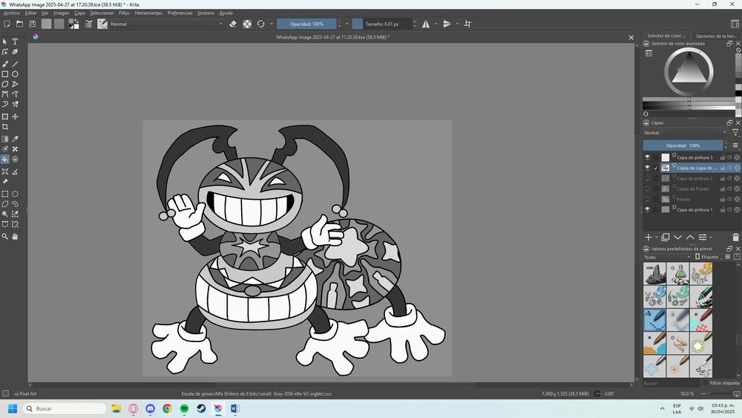742x418 pixels.
Task: Add a new layer with plus icon
Action: click(x=648, y=237)
